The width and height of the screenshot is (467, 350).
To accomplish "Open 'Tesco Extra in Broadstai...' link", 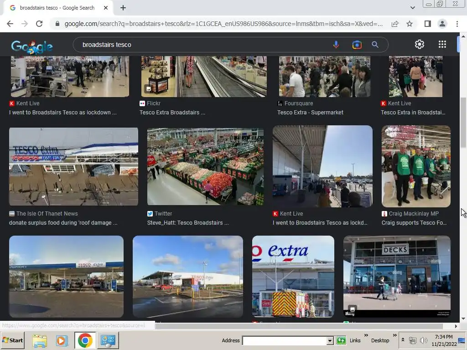I will coord(413,113).
